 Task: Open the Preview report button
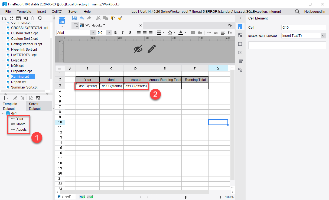click(62, 21)
